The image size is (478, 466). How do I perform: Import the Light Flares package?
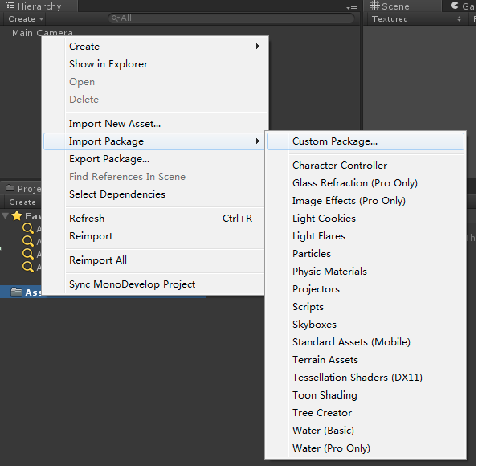pyautogui.click(x=366, y=236)
